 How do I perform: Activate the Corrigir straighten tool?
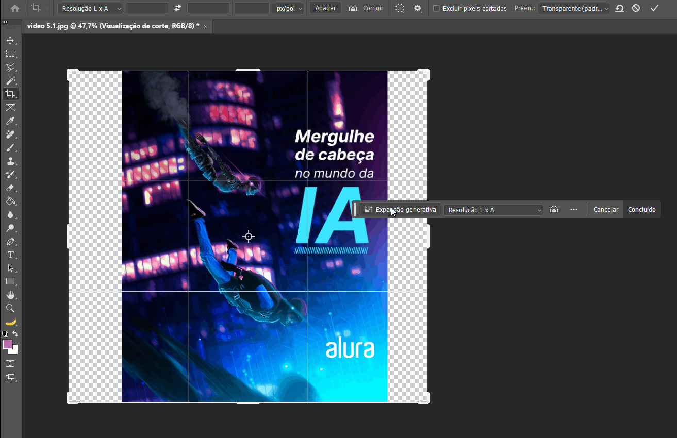366,8
